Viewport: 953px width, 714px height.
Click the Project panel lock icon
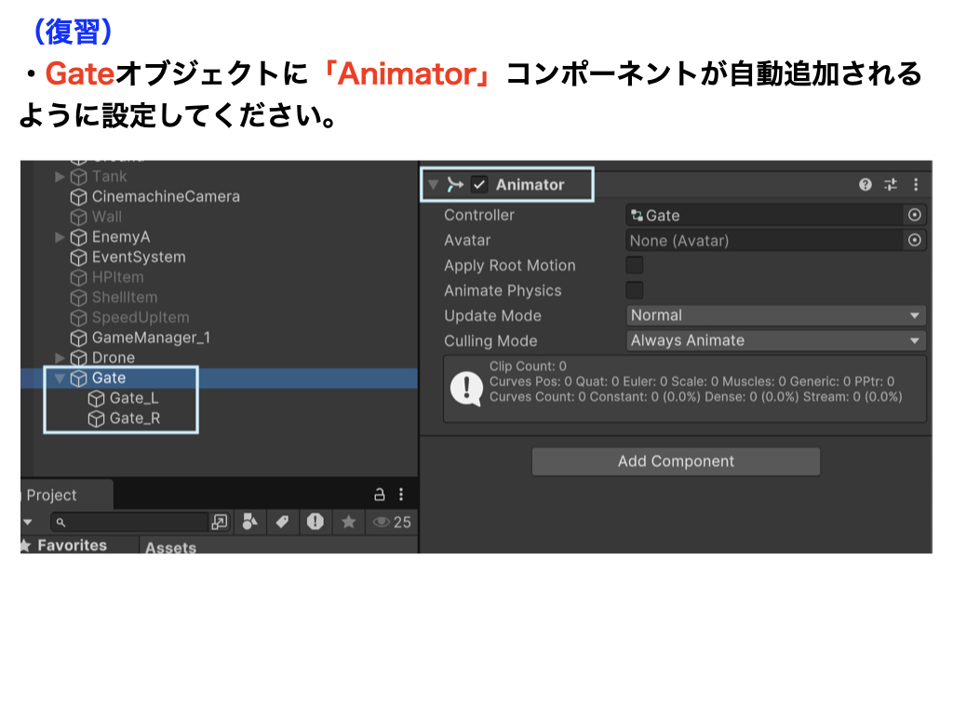[x=379, y=495]
